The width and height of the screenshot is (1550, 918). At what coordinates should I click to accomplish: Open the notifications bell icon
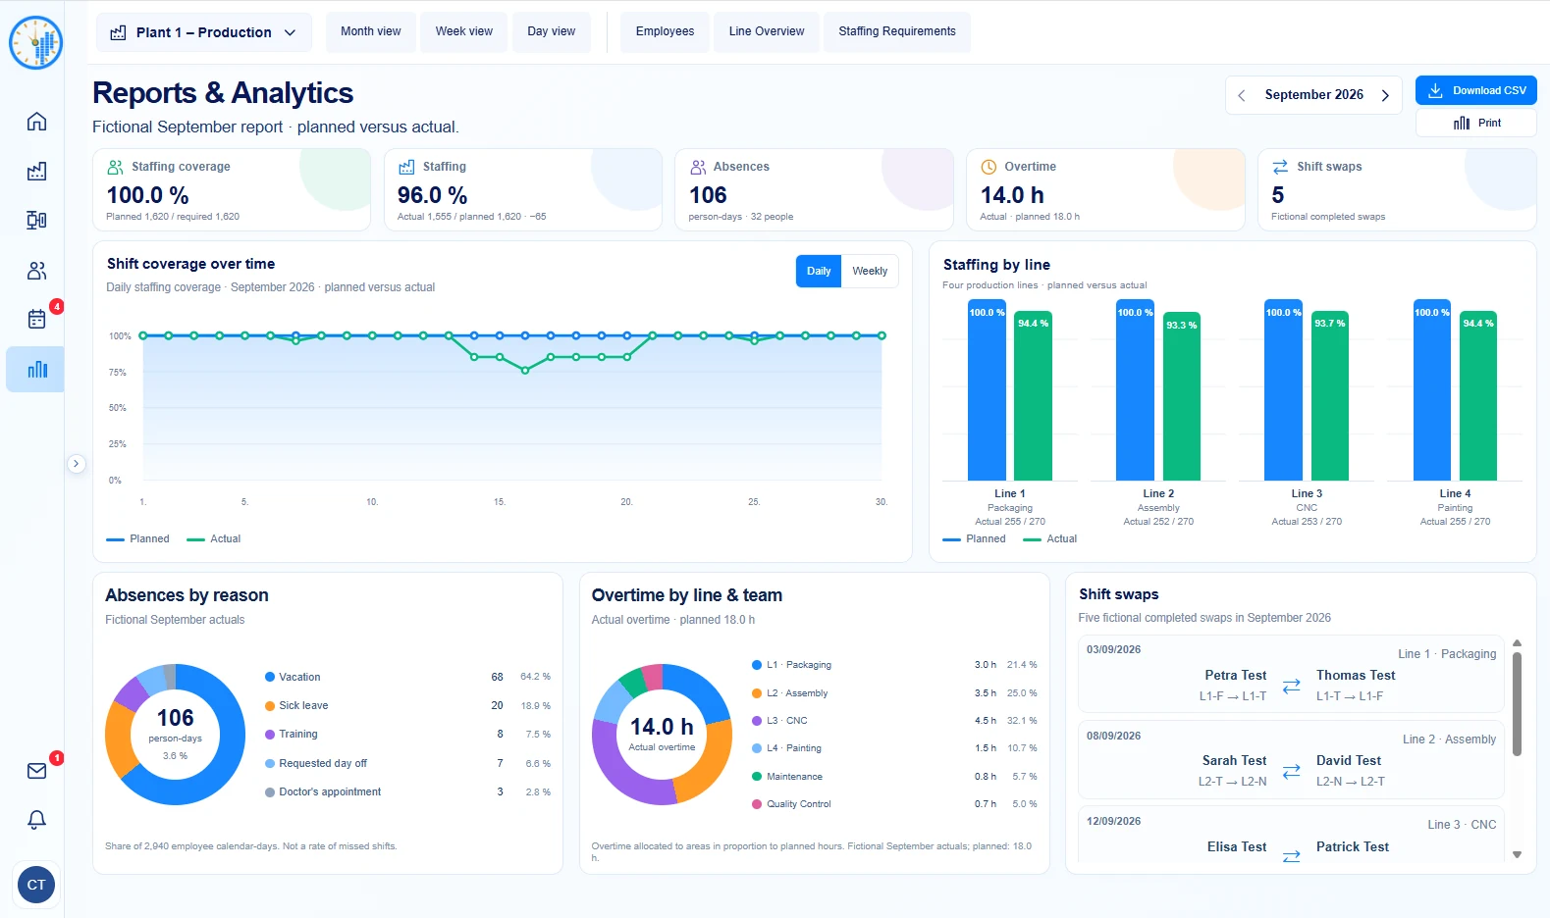click(x=36, y=820)
